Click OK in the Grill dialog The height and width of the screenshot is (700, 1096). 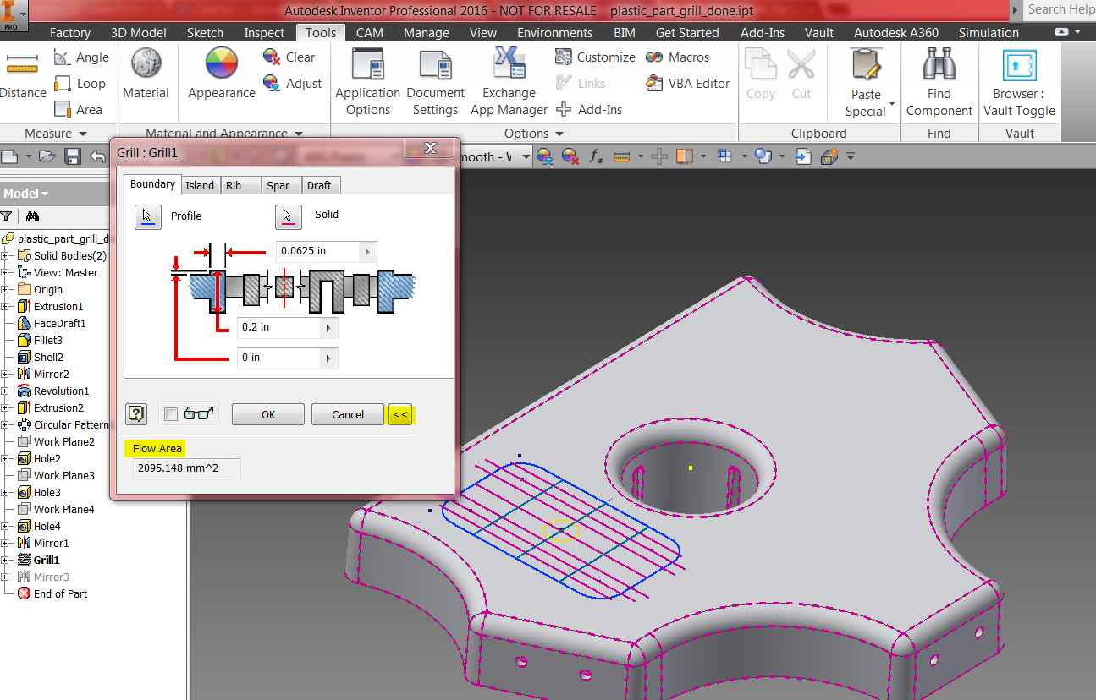point(268,415)
